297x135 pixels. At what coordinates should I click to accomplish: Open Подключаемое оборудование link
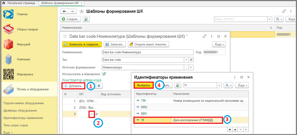tap(24, 103)
